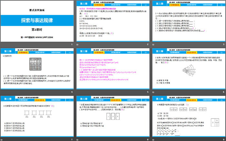The image size is (226, 141).
Task: Click slide number 1 label
Action: point(72,44)
